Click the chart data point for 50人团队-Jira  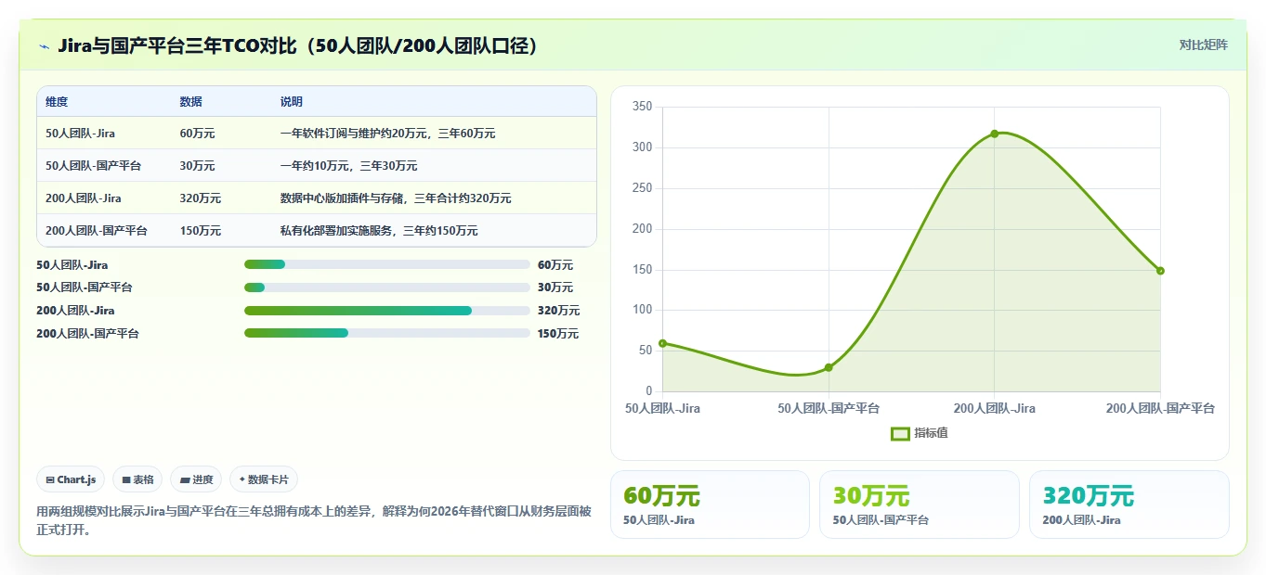[x=662, y=343]
